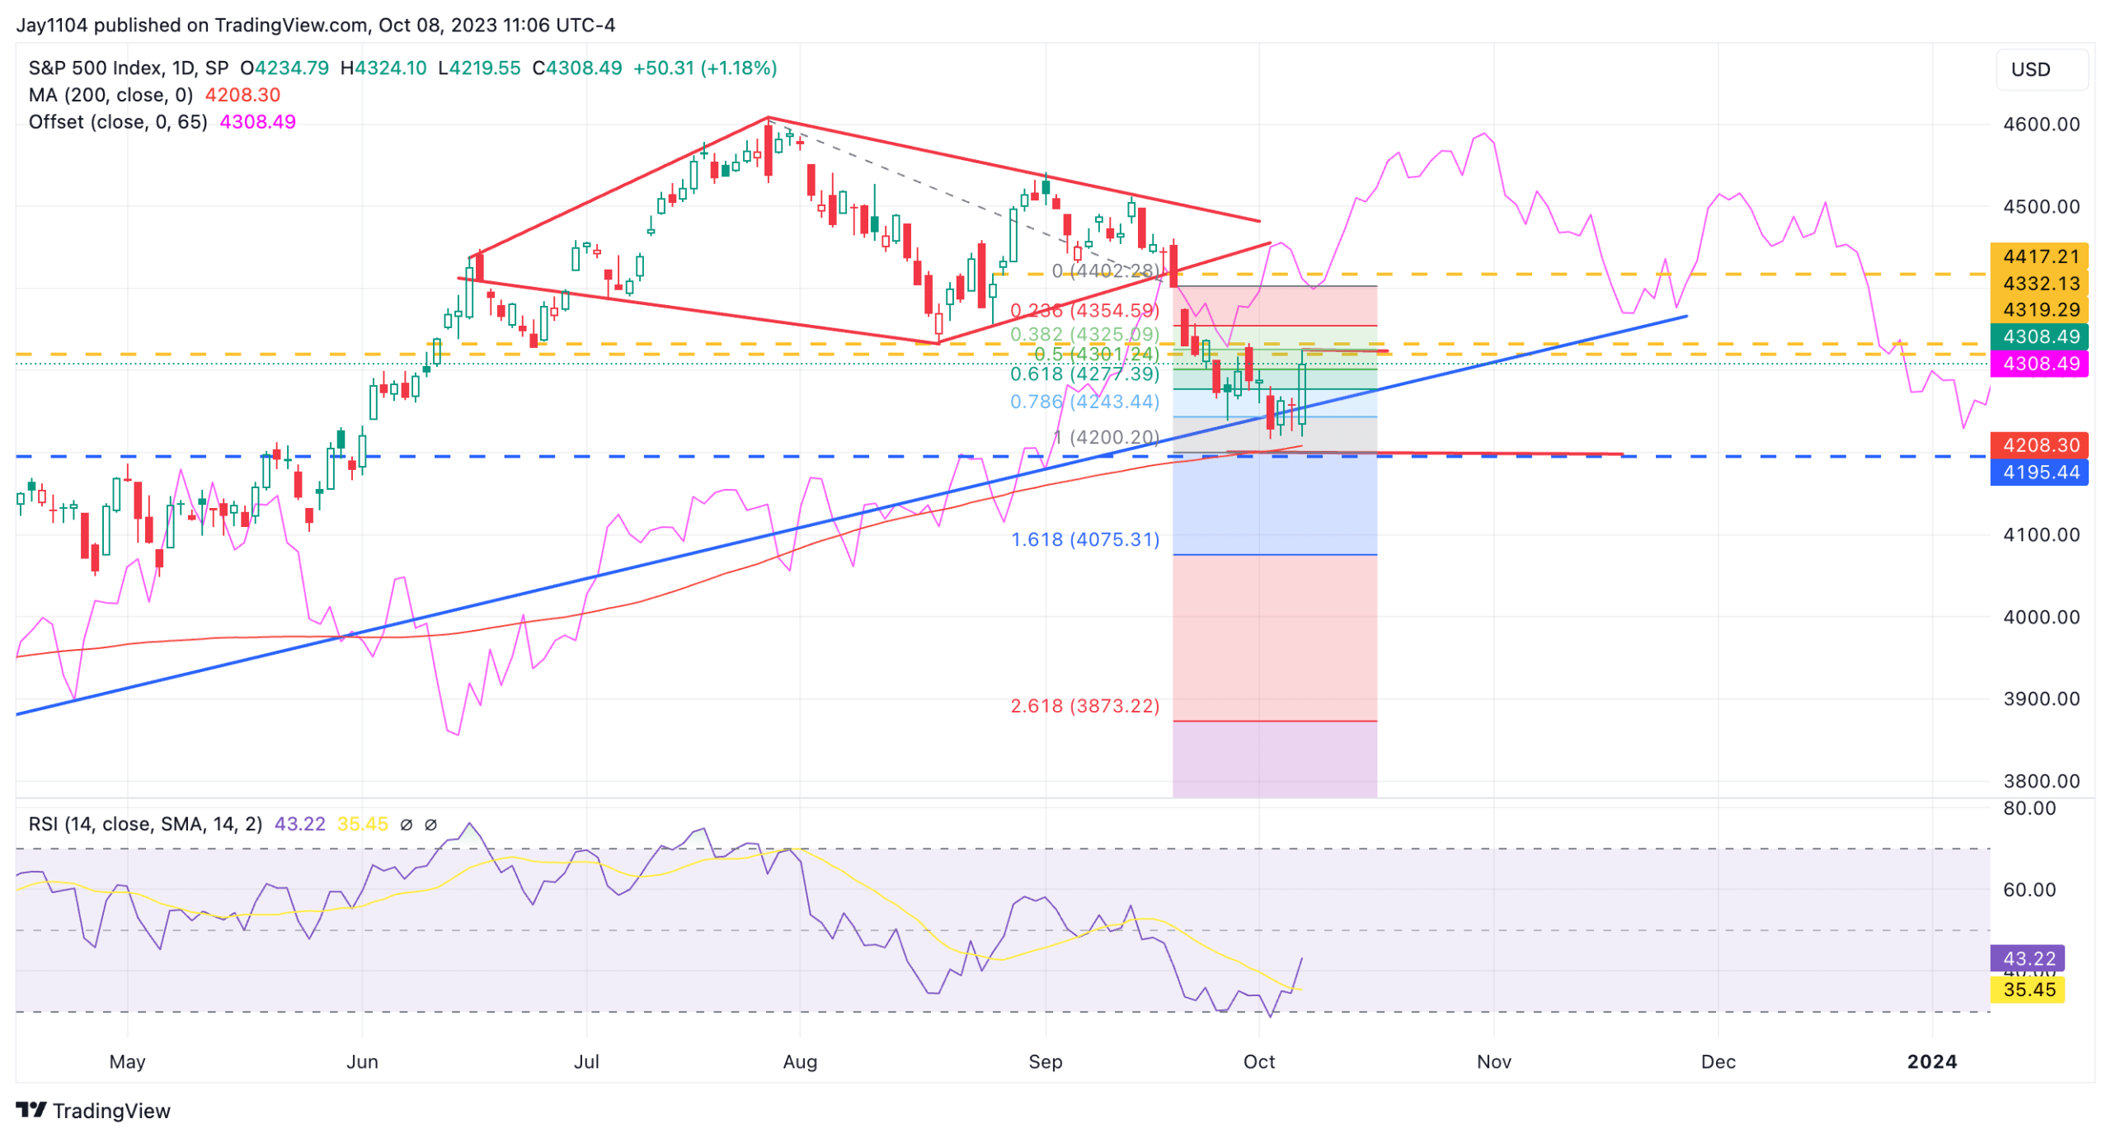Click the 0.618 (4277.39) Fibonacci label
Image resolution: width=2111 pixels, height=1138 pixels.
point(1085,374)
